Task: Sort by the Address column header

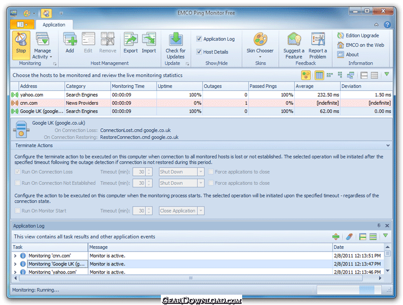Action: 41,86
